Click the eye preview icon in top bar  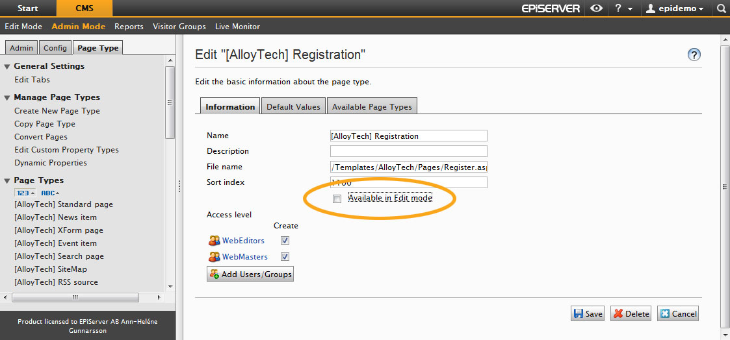[x=596, y=8]
